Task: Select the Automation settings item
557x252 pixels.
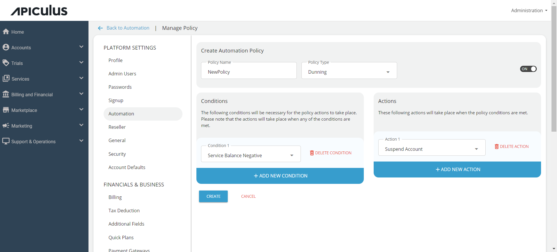Action: pyautogui.click(x=143, y=114)
